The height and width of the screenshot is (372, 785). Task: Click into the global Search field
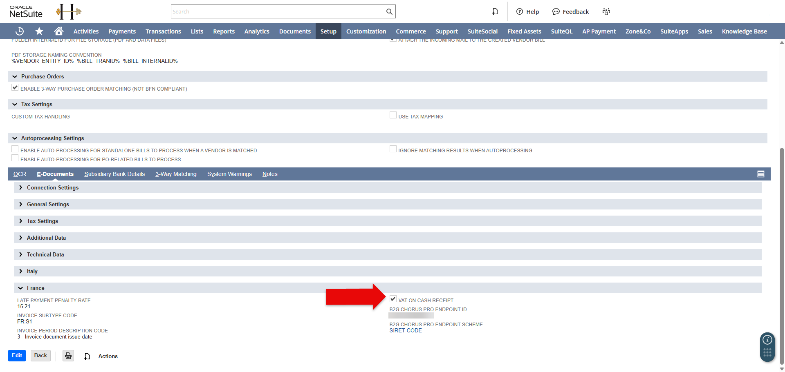click(x=278, y=11)
